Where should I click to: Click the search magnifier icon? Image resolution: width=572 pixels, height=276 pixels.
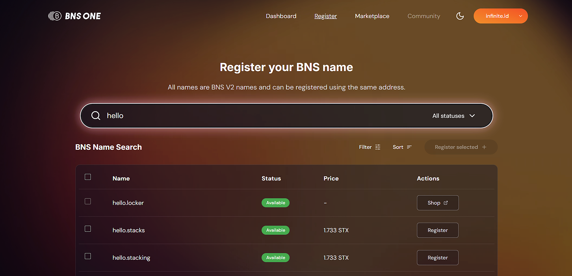pyautogui.click(x=96, y=116)
